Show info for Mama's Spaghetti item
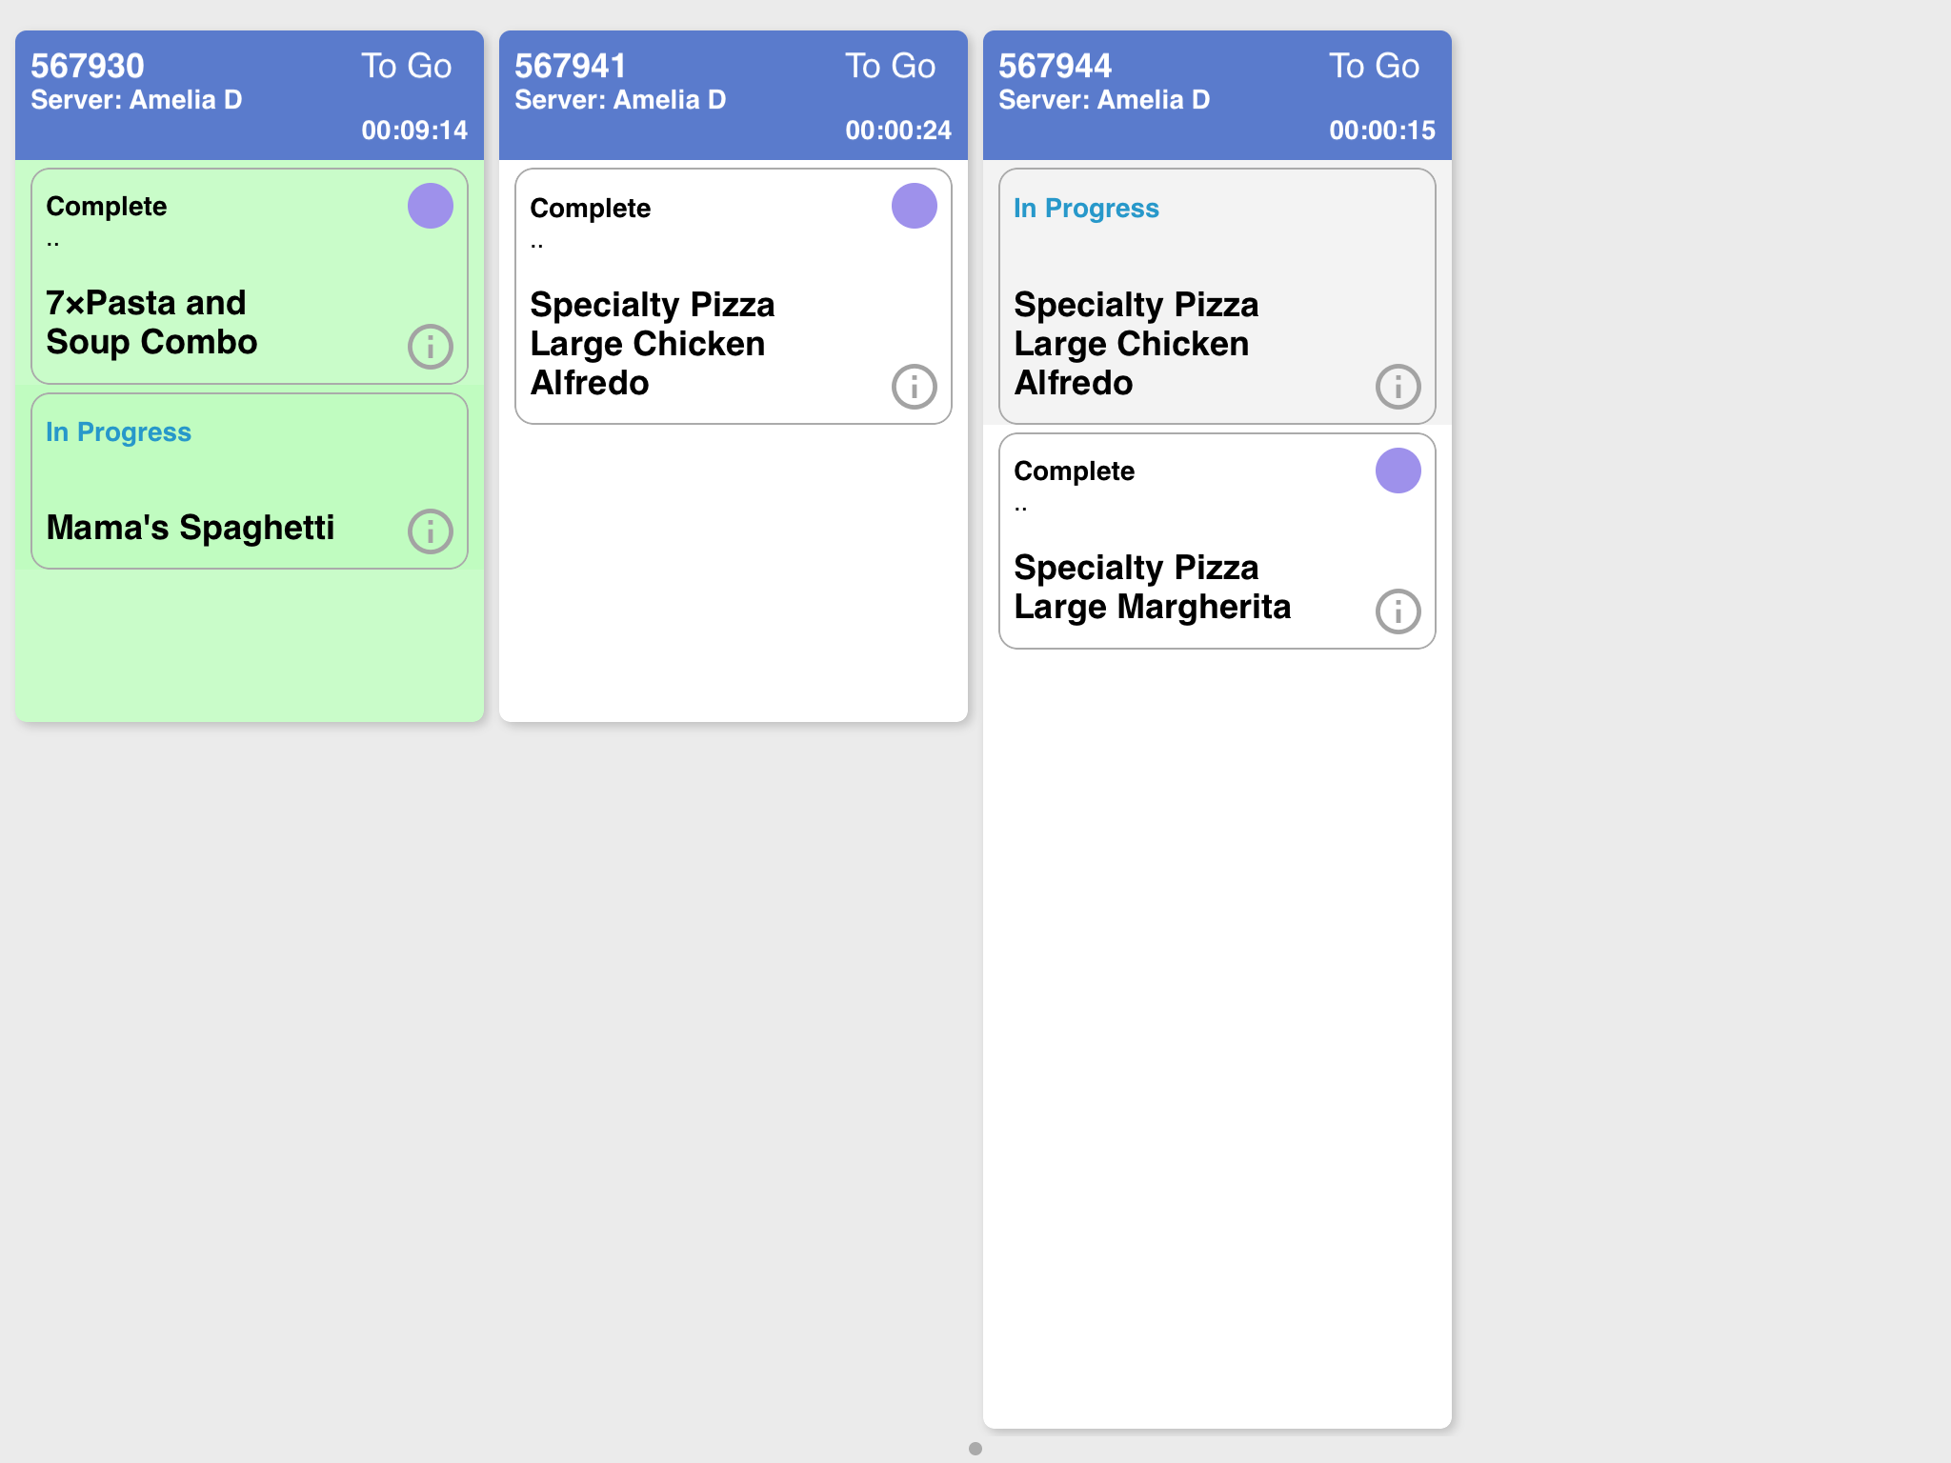 430,531
